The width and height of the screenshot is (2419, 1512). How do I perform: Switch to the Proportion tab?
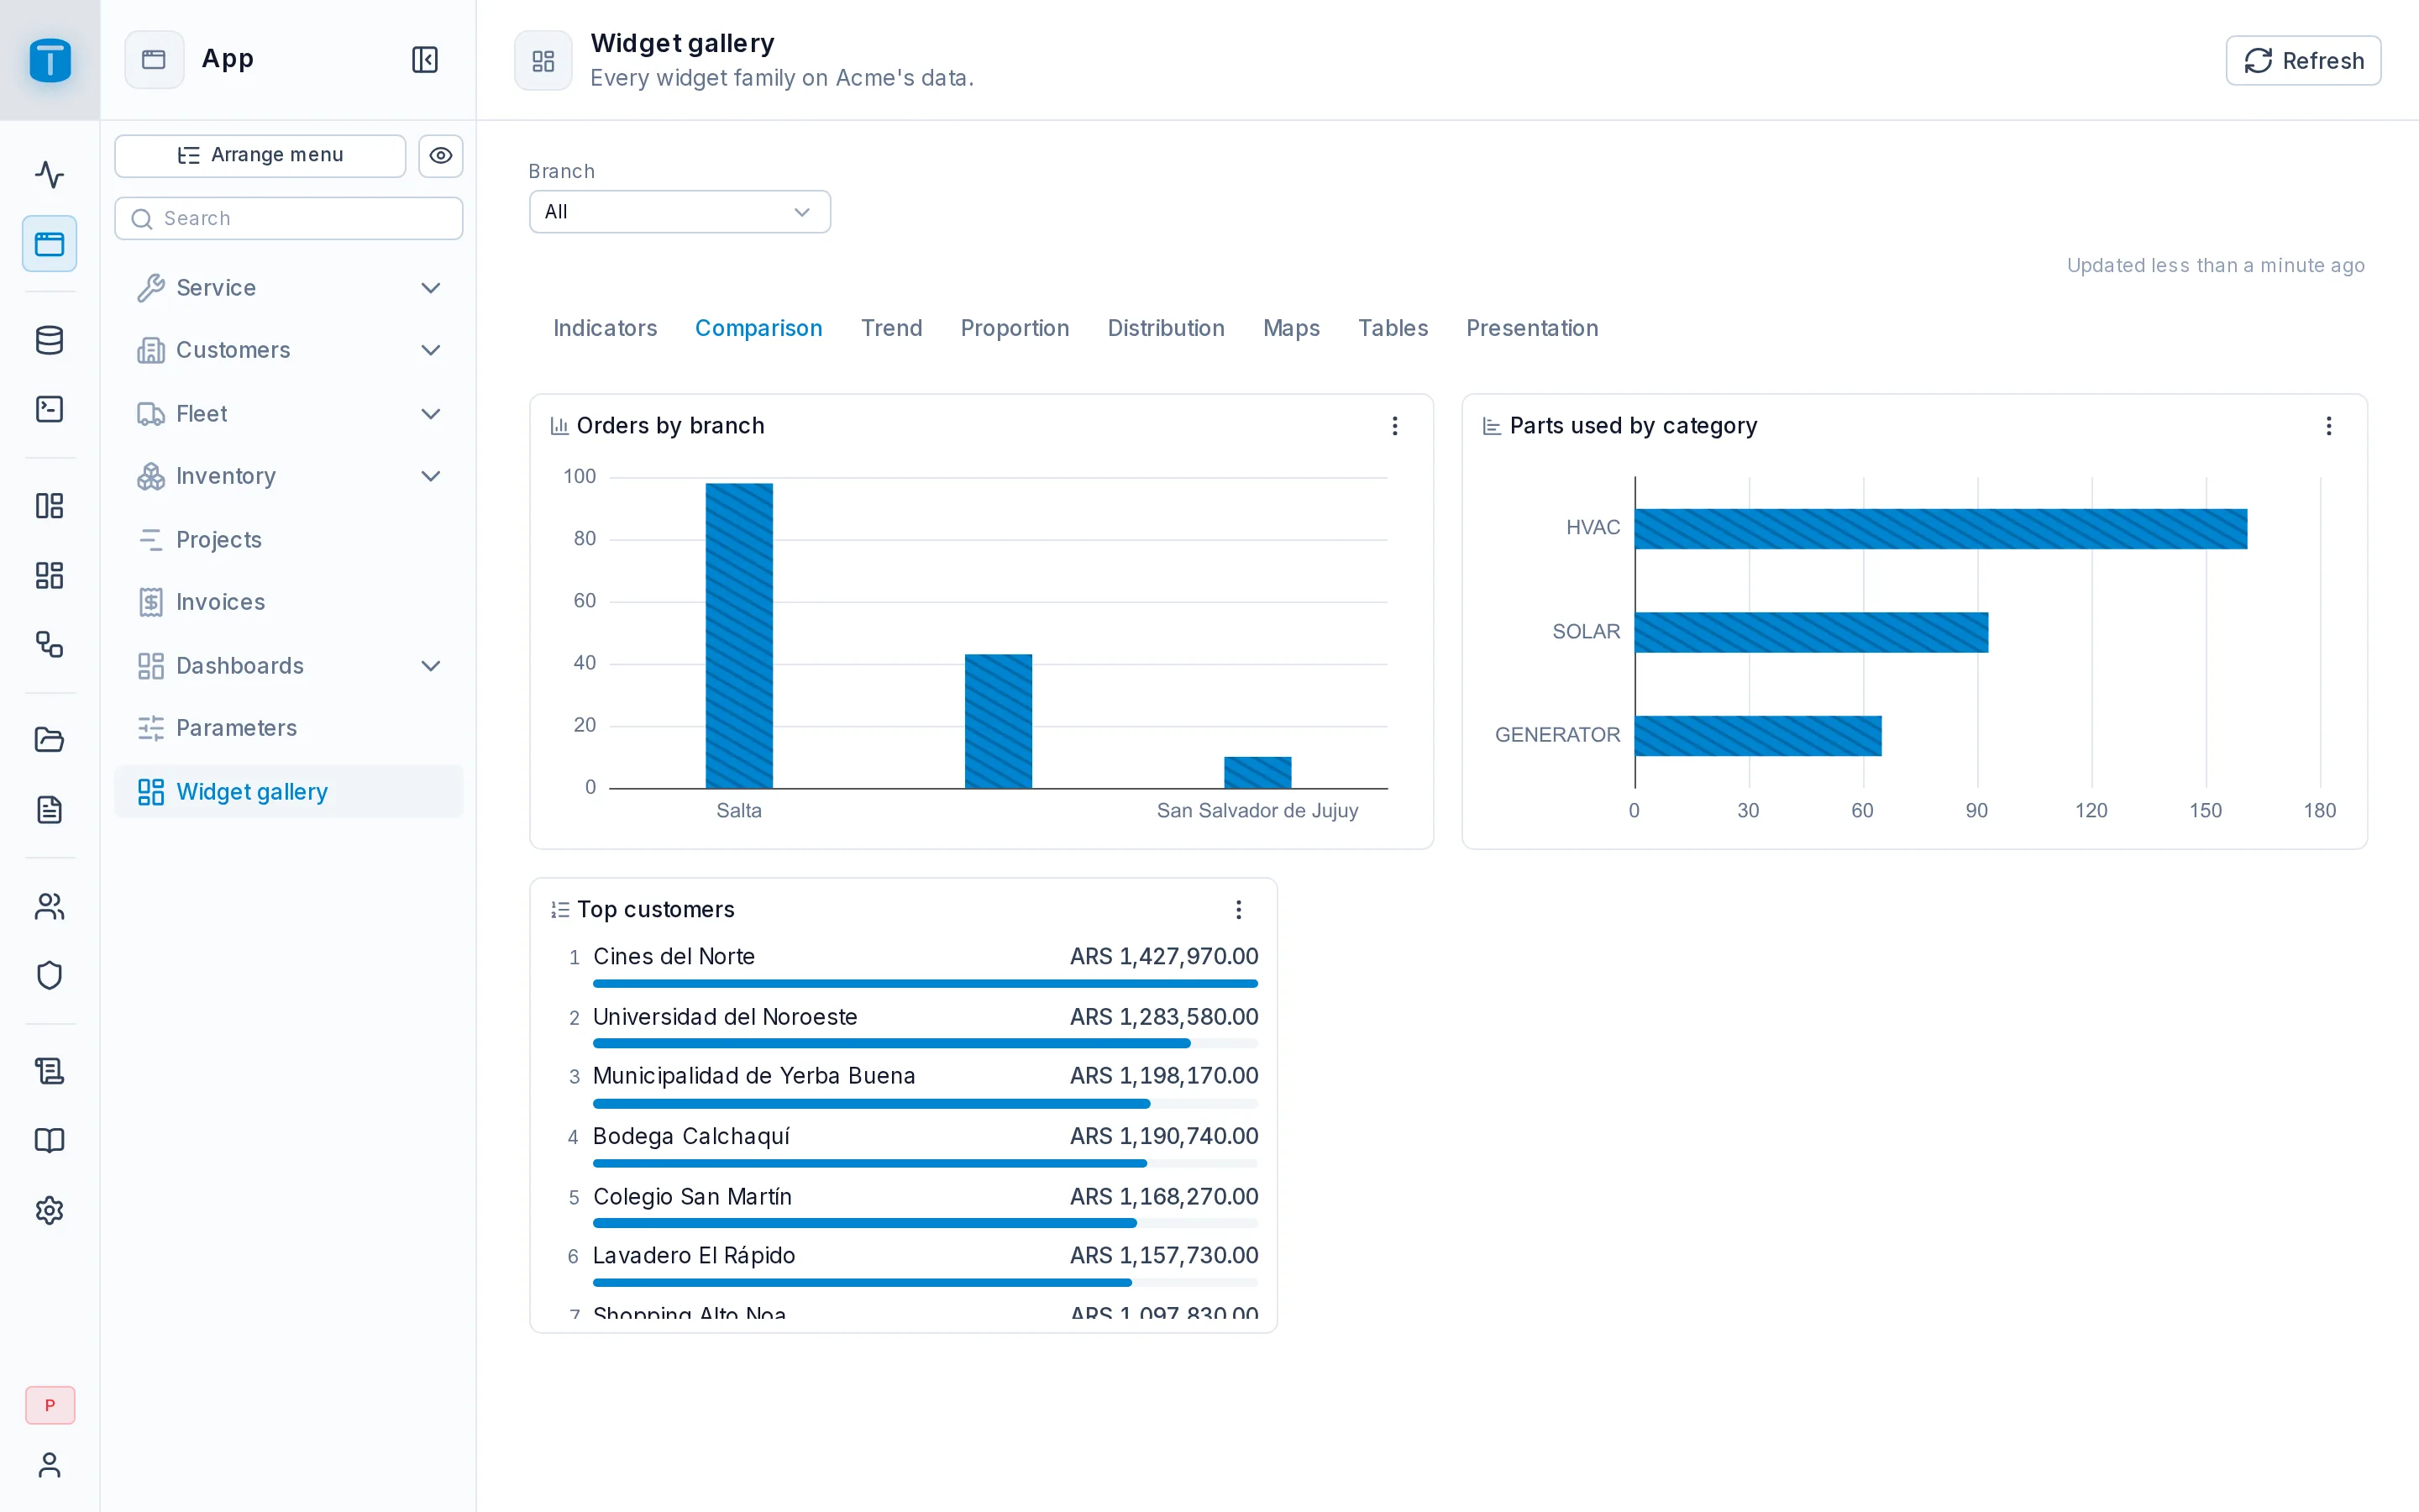point(1015,328)
